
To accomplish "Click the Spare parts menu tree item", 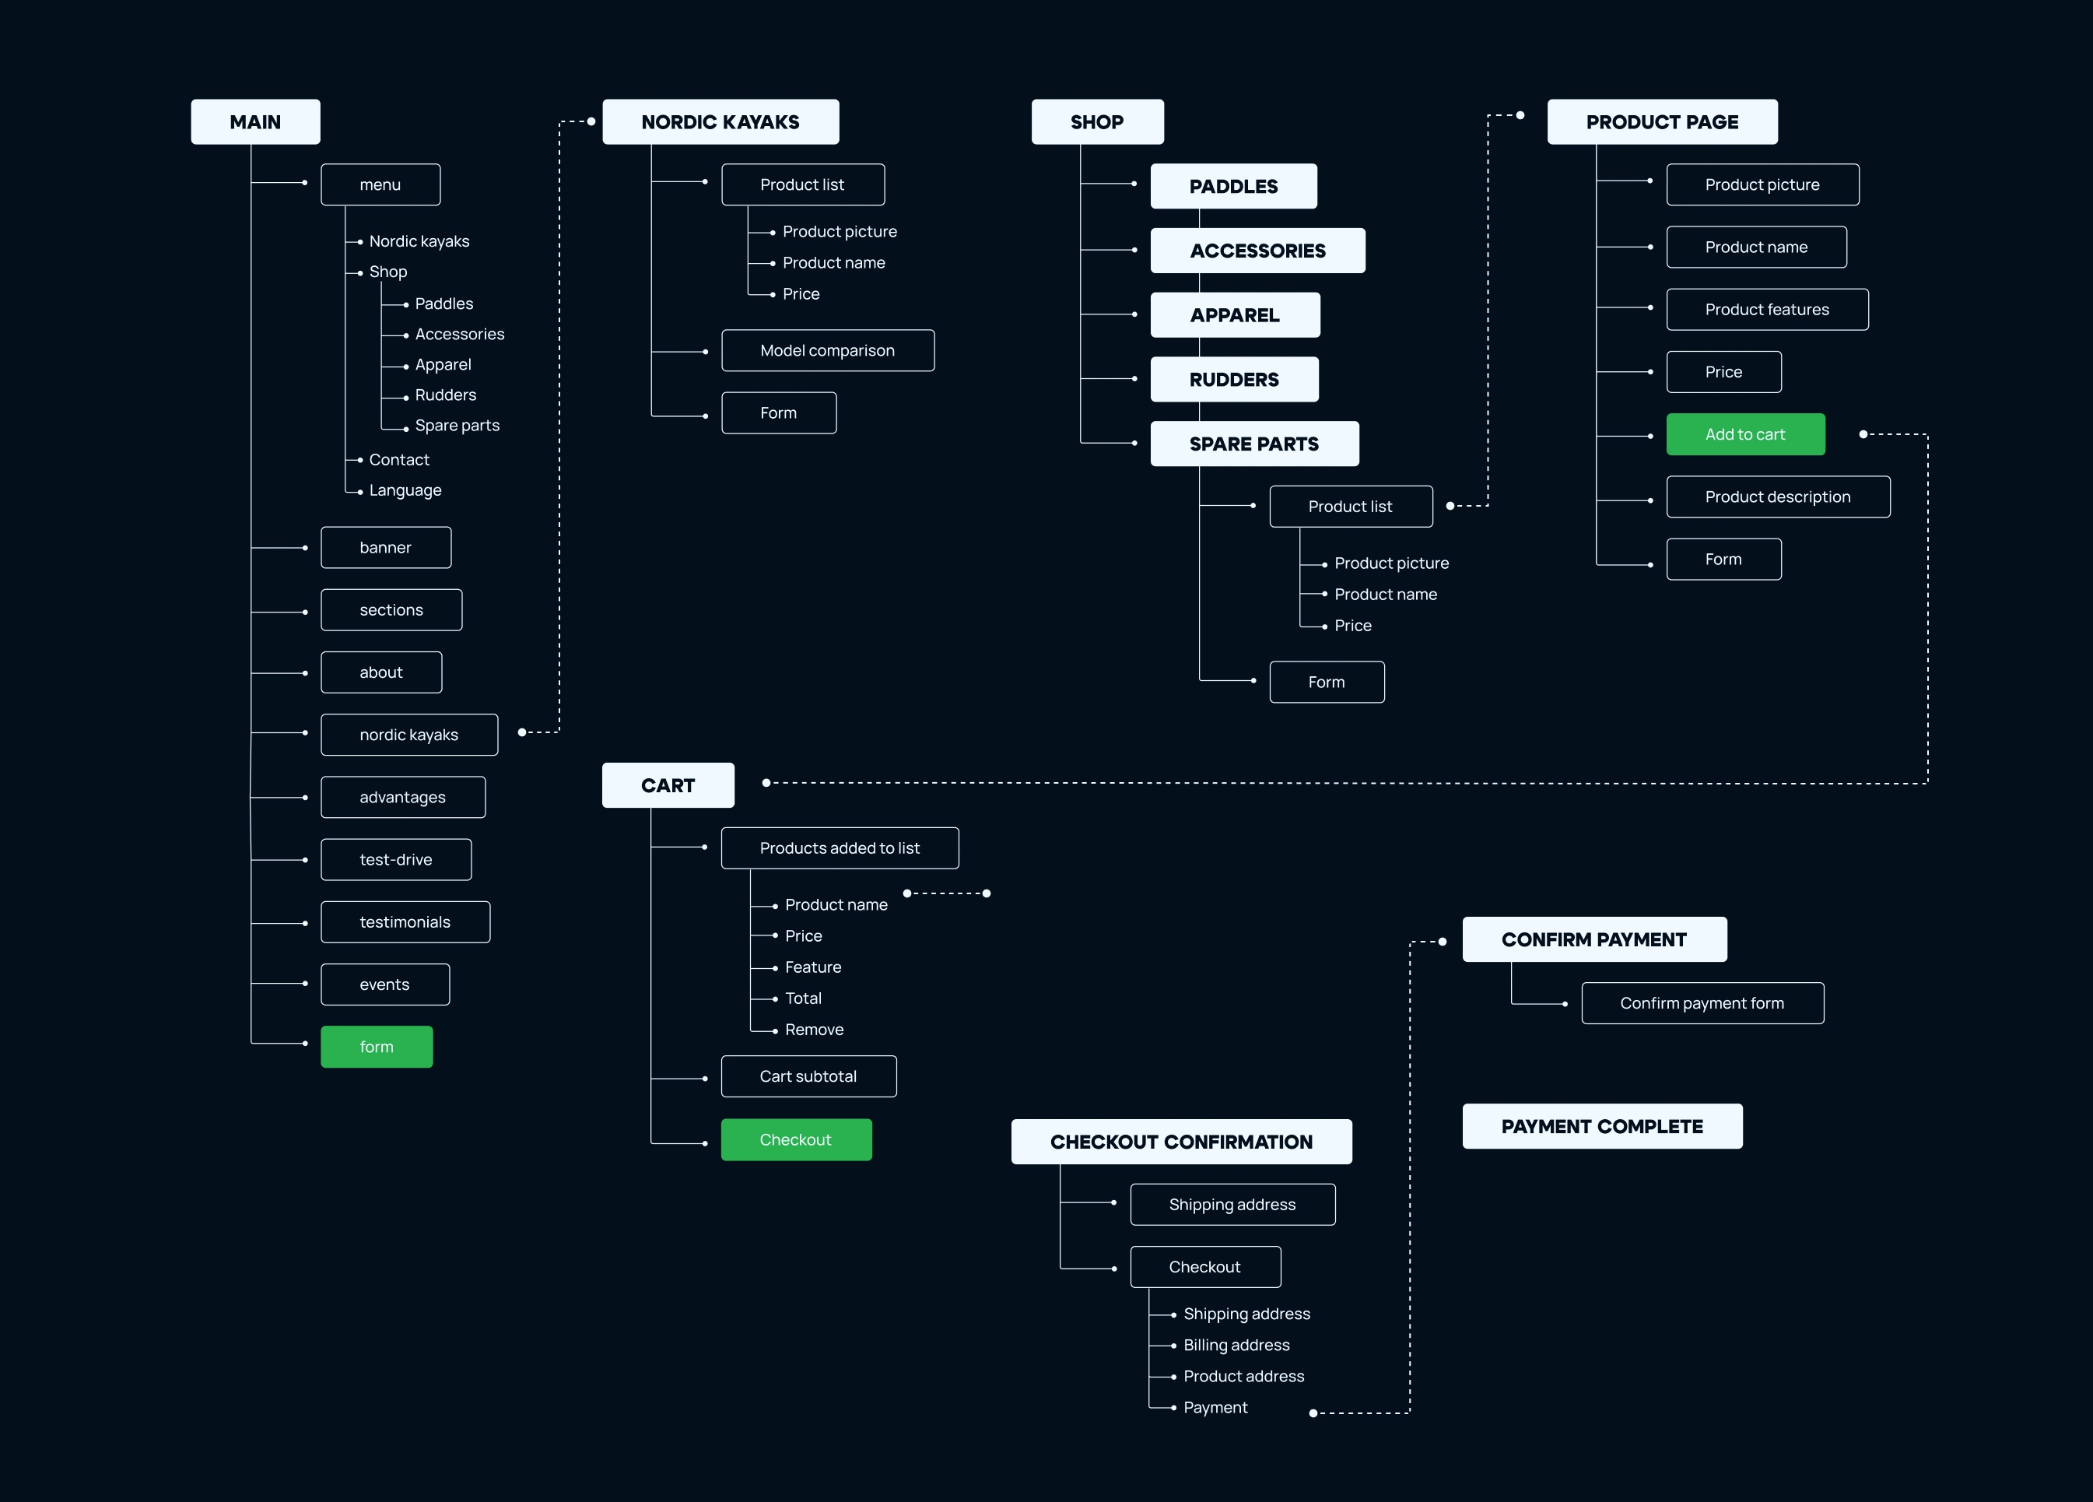I will (457, 426).
